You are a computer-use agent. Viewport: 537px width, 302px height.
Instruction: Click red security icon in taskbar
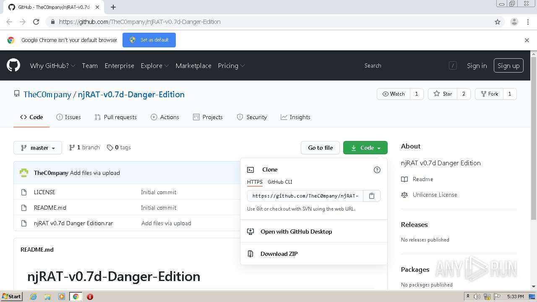90,297
